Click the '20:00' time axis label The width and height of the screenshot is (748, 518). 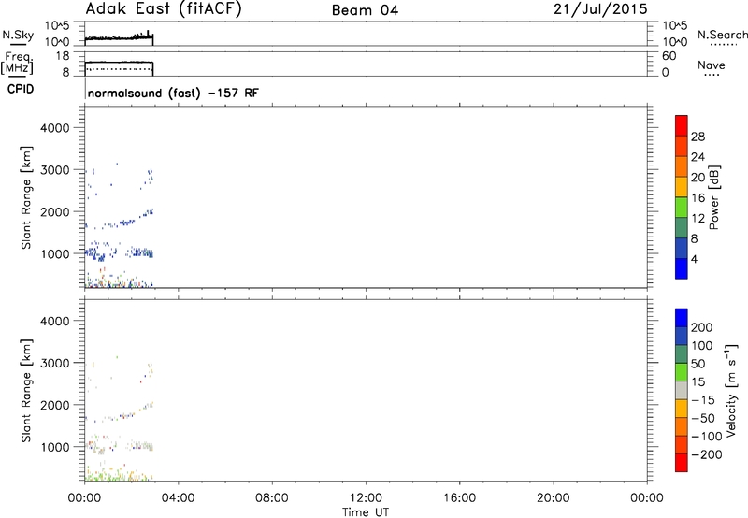pyautogui.click(x=554, y=498)
